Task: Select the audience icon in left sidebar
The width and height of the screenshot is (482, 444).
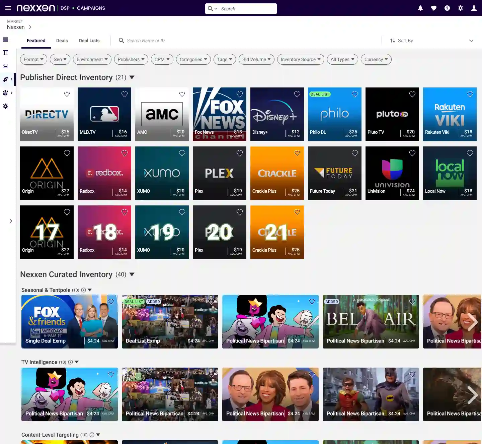Action: point(5,93)
